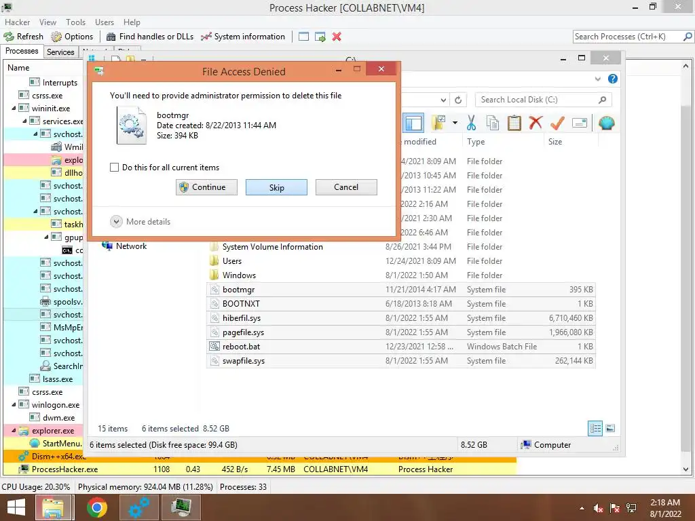Expand the Explorer ribbon chevron

tap(598, 79)
